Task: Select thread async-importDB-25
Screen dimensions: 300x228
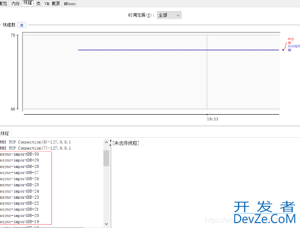Action: 19,185
